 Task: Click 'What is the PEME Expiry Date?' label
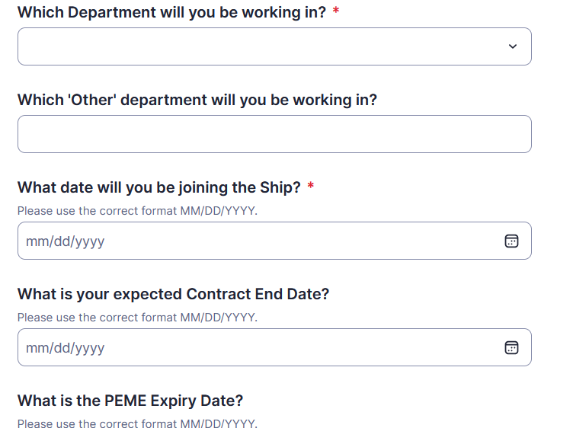[x=130, y=401]
